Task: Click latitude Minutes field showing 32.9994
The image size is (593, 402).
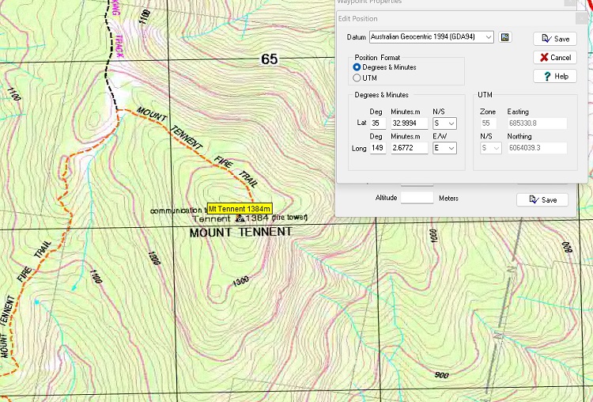Action: [410, 123]
